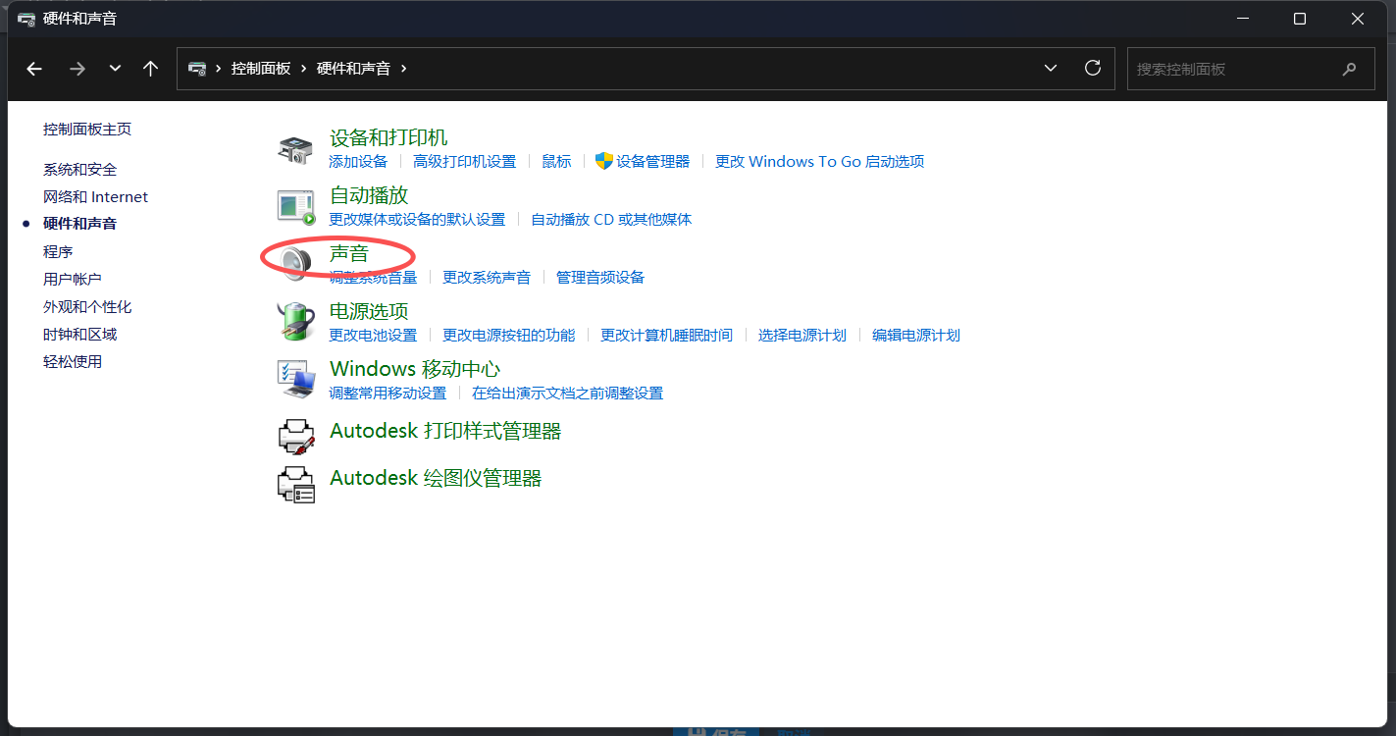Open the 更改电池设置 link
The image size is (1396, 736).
point(373,336)
